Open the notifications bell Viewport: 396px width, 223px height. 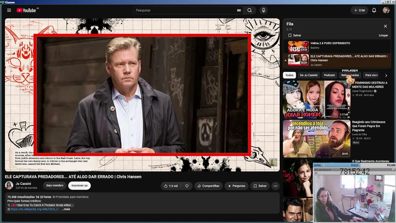pyautogui.click(x=374, y=10)
